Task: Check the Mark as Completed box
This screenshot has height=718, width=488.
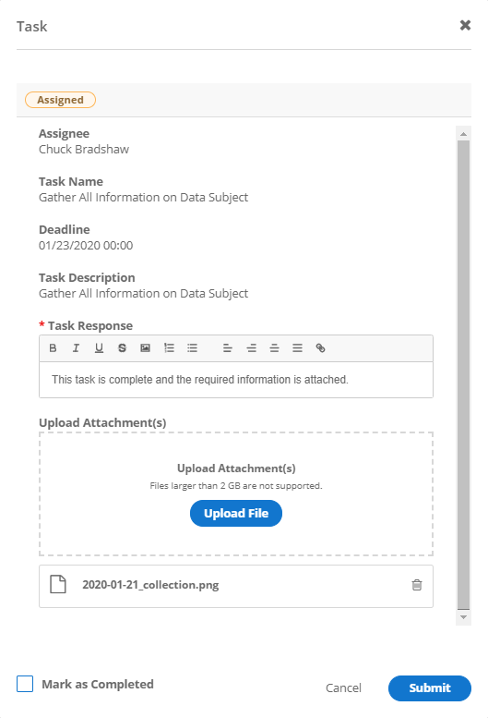Action: click(25, 684)
